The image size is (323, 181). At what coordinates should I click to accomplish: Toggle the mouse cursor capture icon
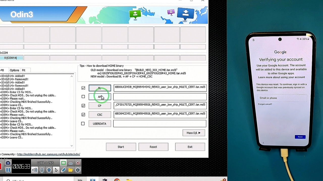56,170
